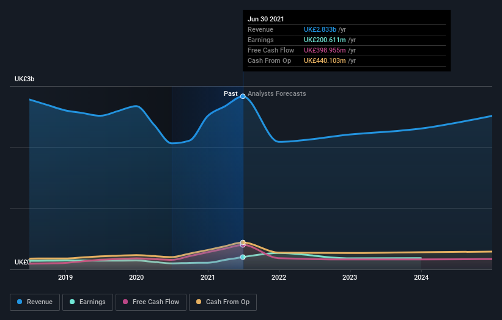Toggle the Cash From Op legend button

pyautogui.click(x=223, y=302)
